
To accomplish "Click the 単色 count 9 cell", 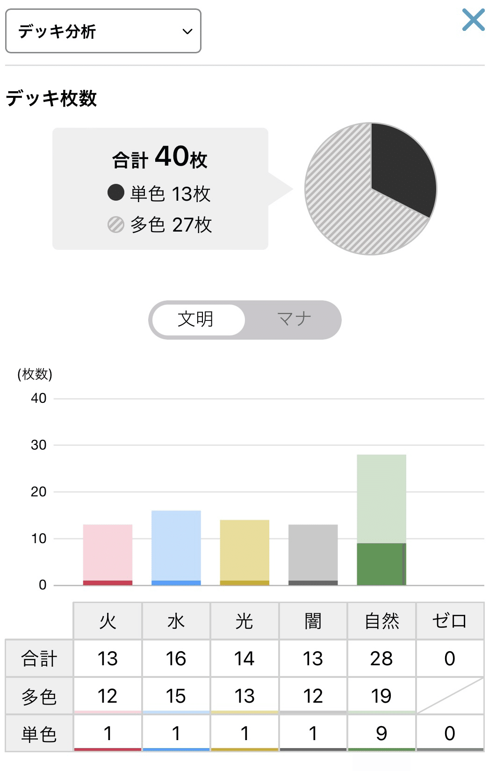I will coord(381,733).
